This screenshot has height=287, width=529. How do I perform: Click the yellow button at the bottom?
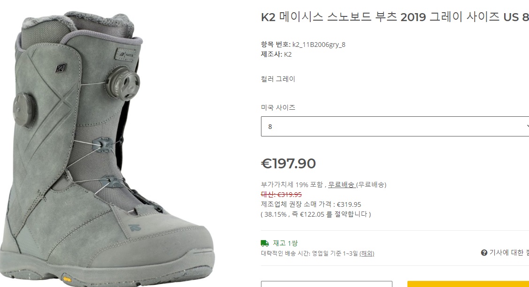tap(468, 284)
